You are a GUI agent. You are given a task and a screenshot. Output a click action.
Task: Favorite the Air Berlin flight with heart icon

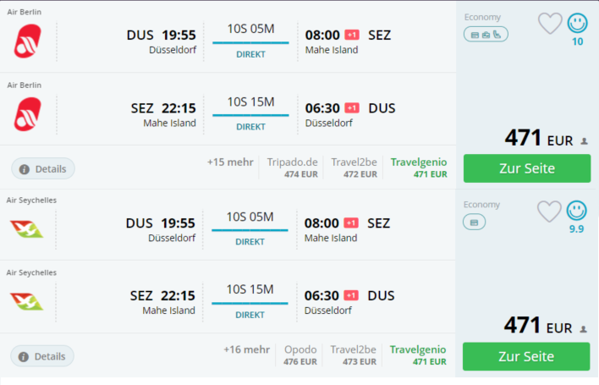pyautogui.click(x=550, y=24)
